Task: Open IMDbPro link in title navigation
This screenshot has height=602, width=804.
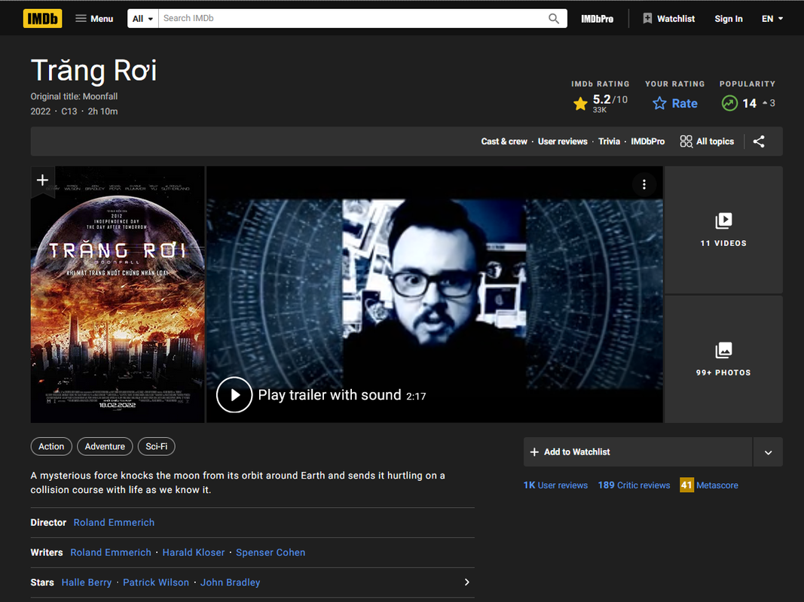Action: (647, 141)
